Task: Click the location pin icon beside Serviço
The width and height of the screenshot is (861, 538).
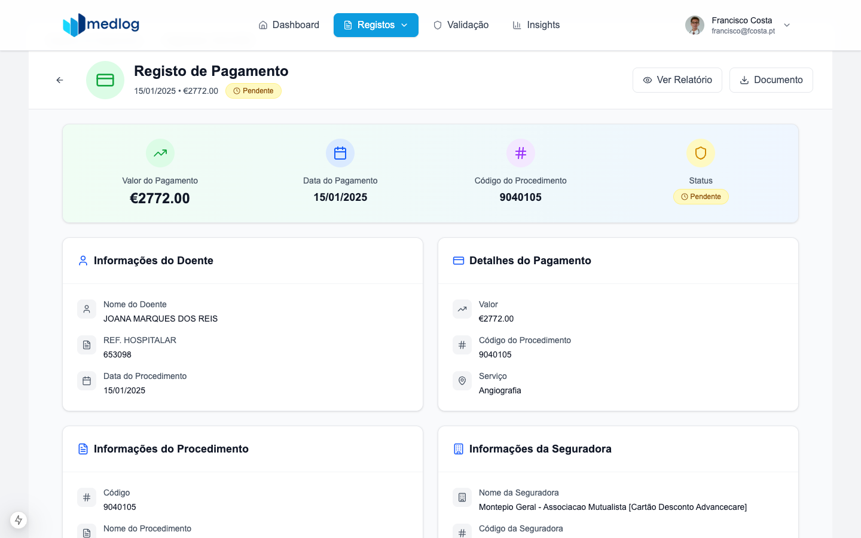Action: click(x=462, y=381)
